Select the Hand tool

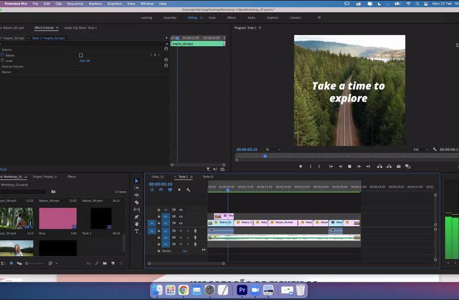tap(137, 224)
